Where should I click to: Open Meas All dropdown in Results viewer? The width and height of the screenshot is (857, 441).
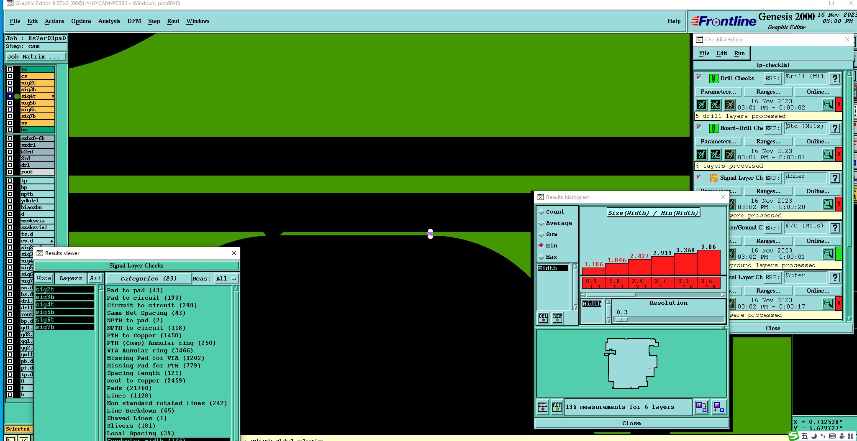[x=226, y=278]
